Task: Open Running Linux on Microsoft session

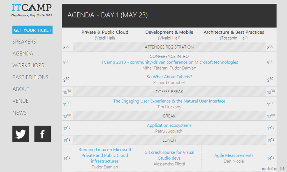Action: pos(105,155)
